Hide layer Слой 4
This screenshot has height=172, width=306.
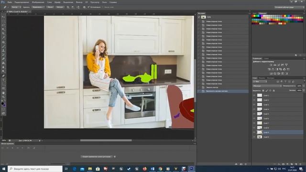[x=254, y=109]
